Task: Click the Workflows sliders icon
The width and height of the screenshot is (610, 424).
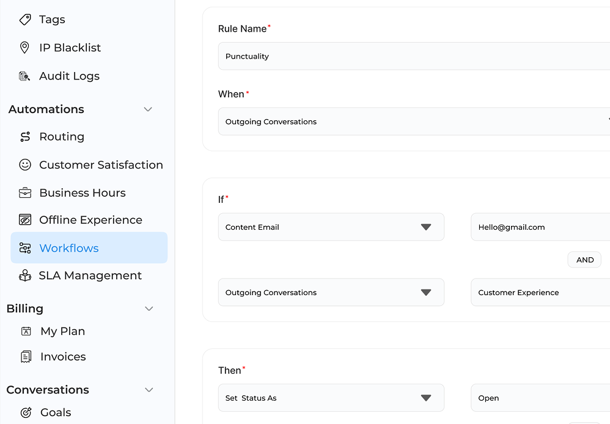Action: [x=25, y=248]
